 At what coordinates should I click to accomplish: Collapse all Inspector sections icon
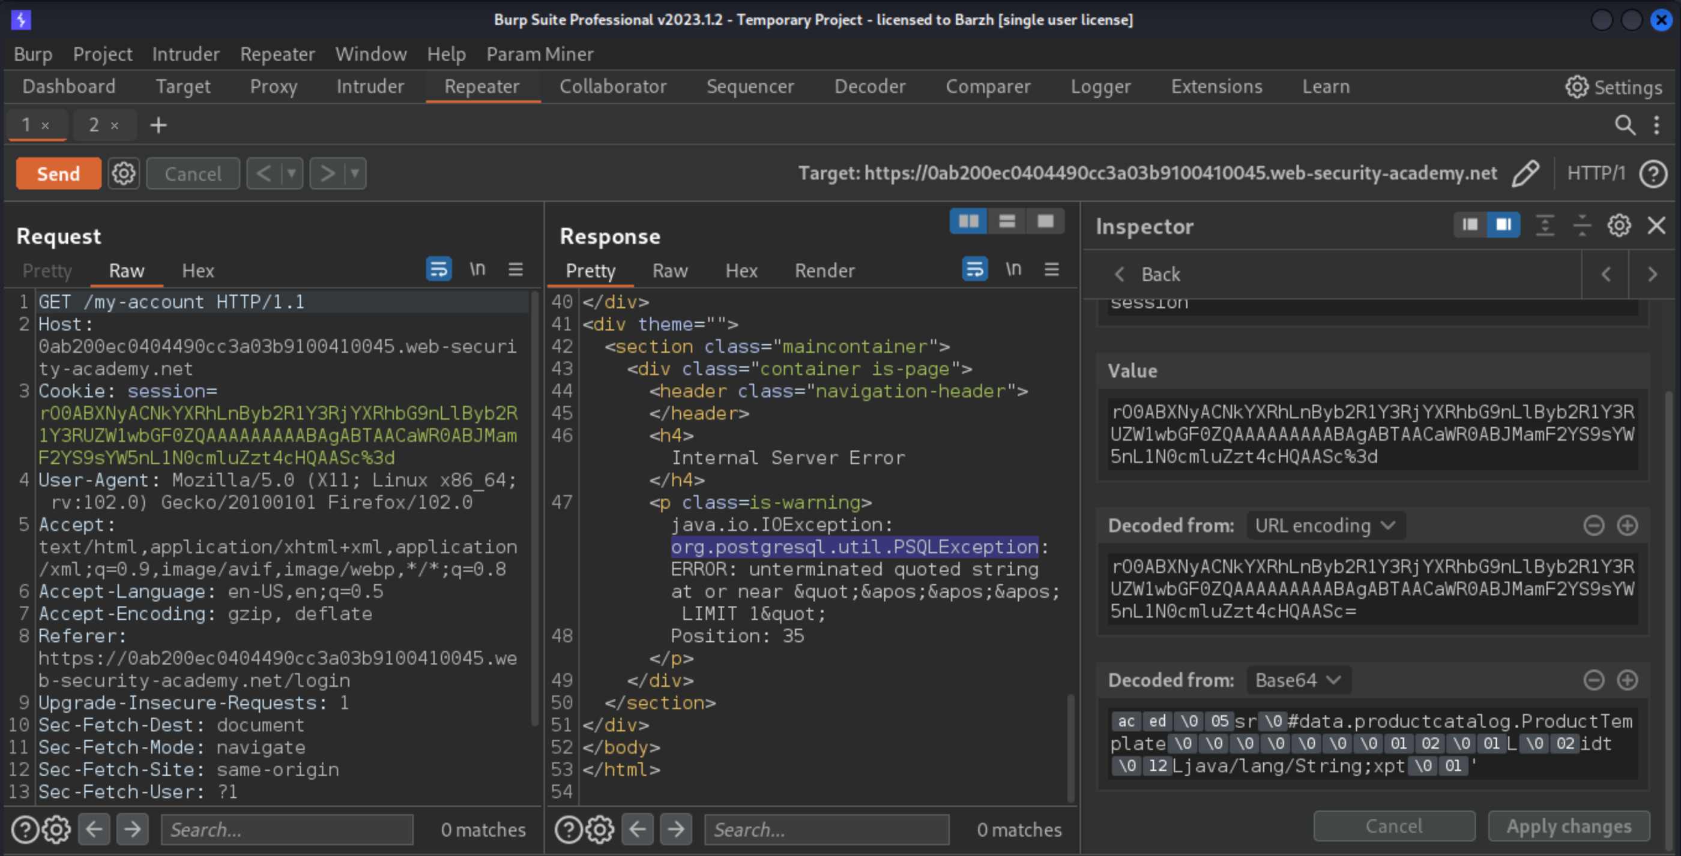[x=1582, y=226]
